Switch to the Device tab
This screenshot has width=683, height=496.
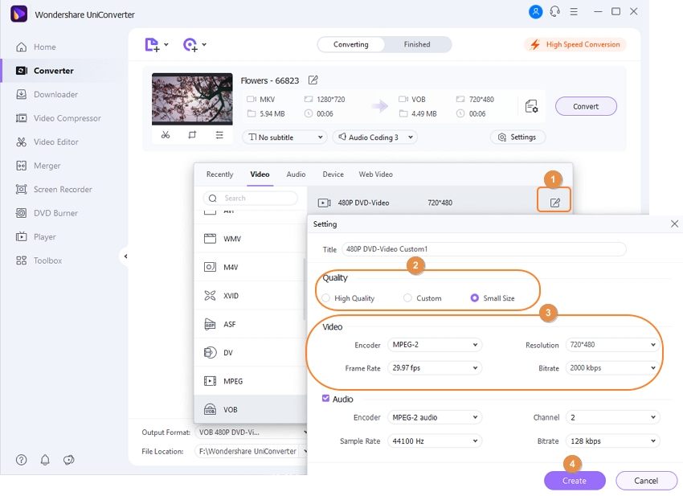333,174
